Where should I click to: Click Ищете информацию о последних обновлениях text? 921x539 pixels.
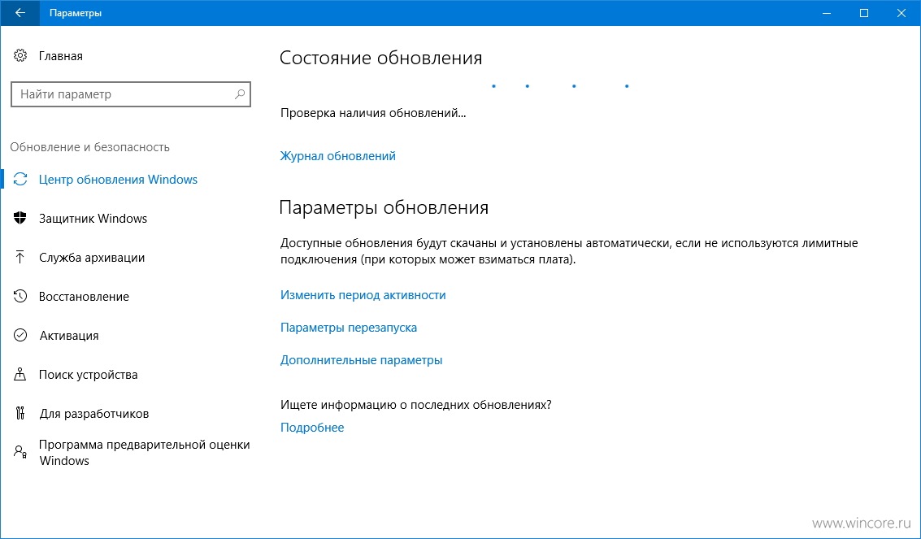coord(416,405)
